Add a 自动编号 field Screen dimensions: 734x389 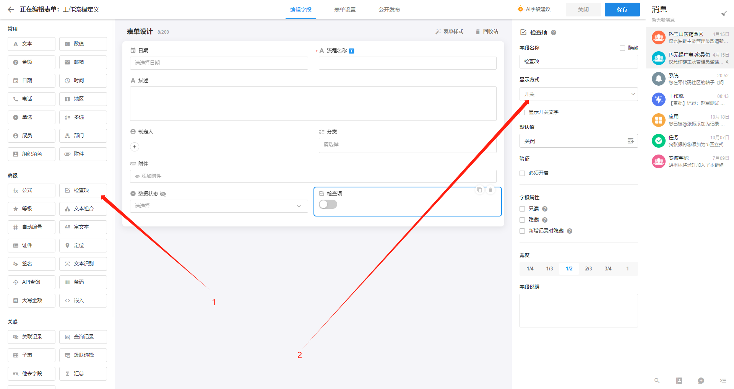pyautogui.click(x=31, y=227)
